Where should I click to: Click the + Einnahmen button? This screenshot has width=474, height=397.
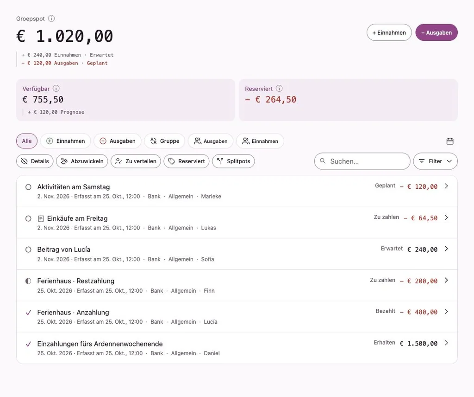pyautogui.click(x=389, y=32)
